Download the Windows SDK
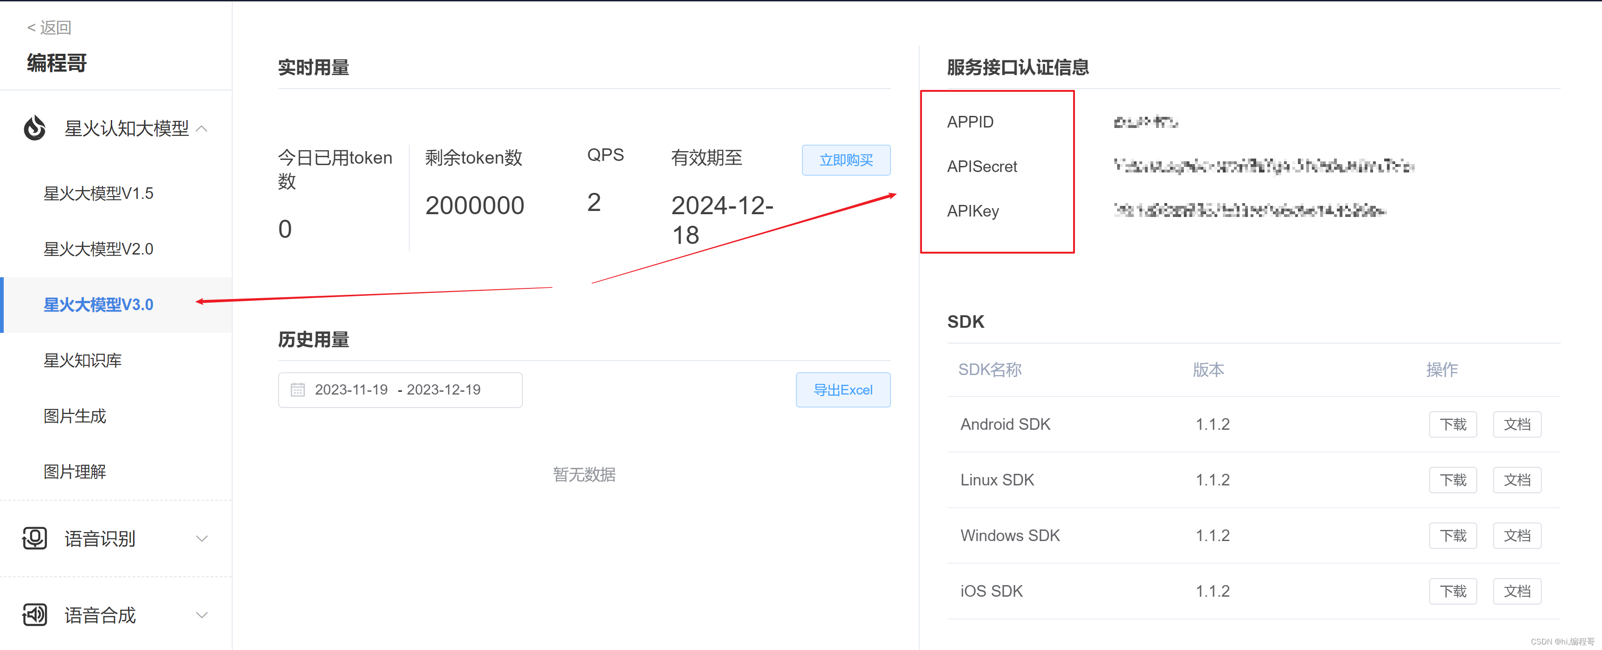Image resolution: width=1602 pixels, height=650 pixels. 1453,535
